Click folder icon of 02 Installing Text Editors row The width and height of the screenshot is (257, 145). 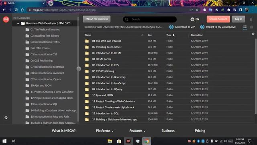coord(87,47)
